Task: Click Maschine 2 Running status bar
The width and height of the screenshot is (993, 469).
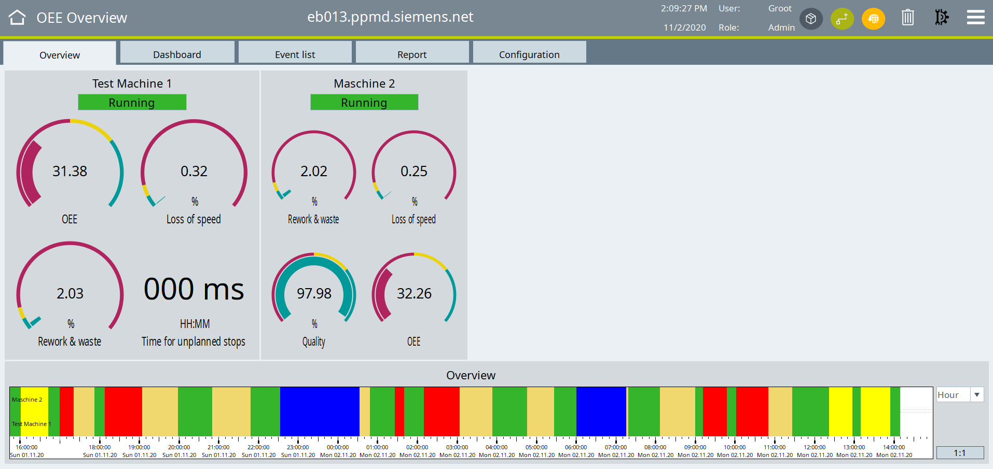Action: 364,103
